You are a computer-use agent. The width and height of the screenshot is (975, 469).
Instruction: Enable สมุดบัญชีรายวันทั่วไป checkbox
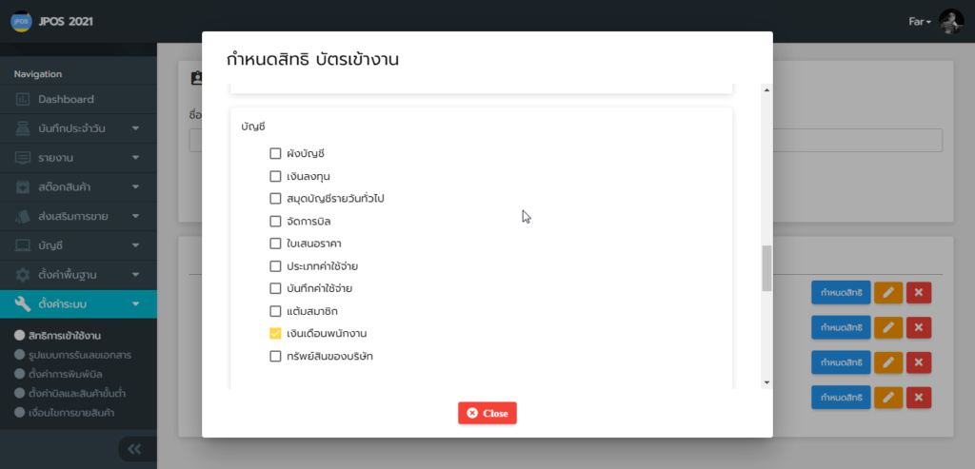click(x=275, y=199)
